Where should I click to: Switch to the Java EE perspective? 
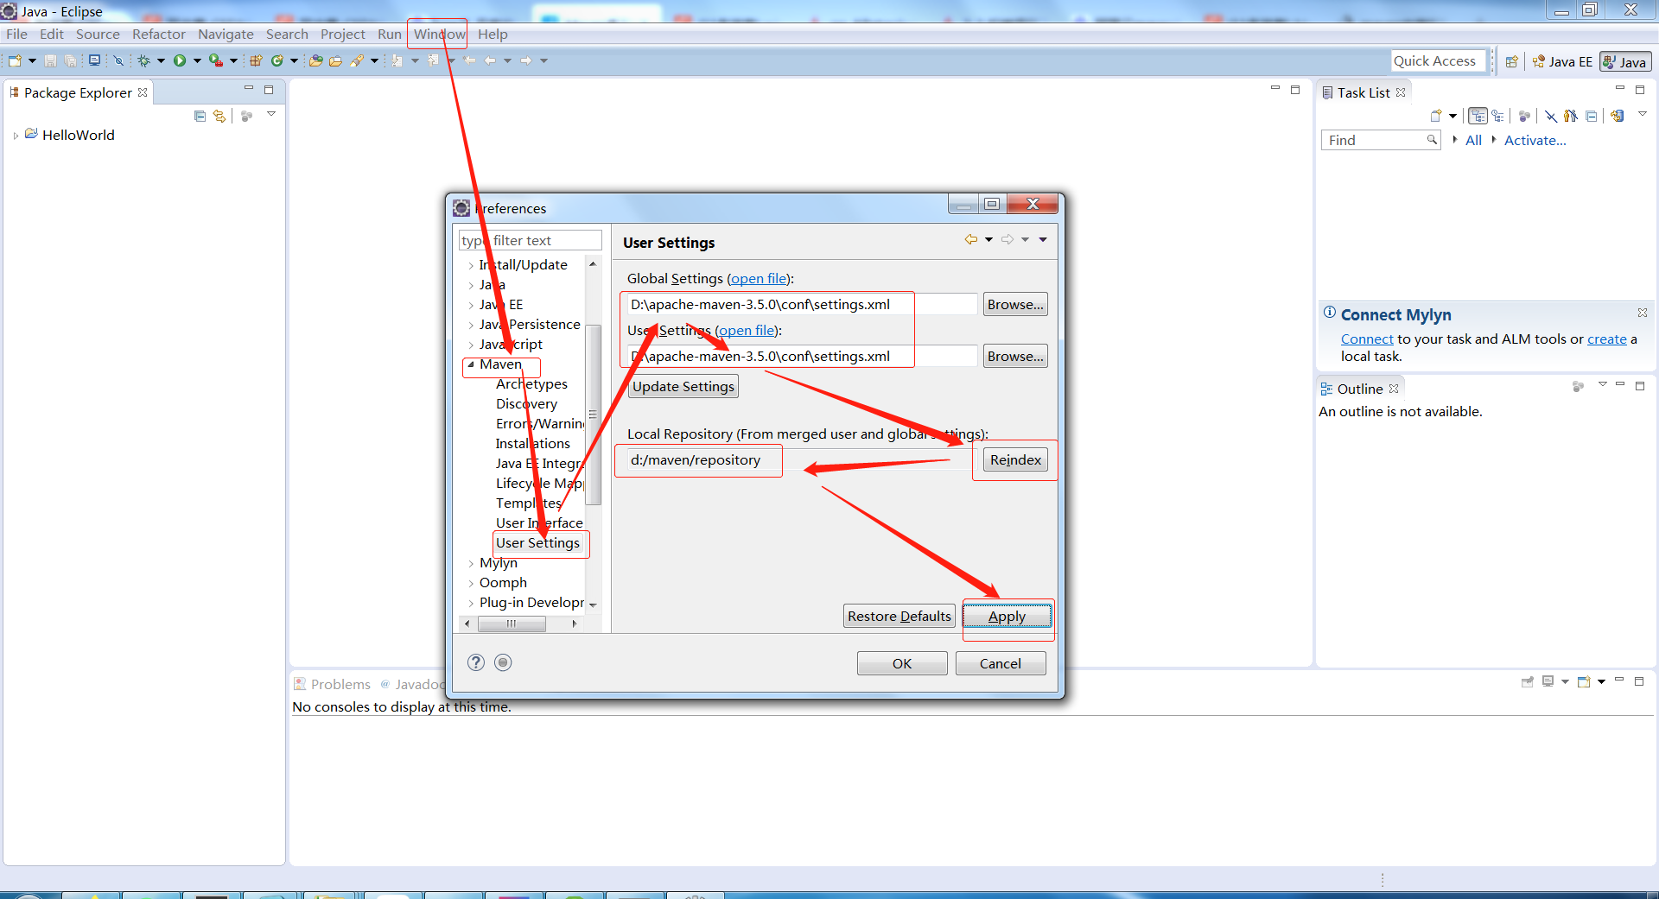[1562, 61]
